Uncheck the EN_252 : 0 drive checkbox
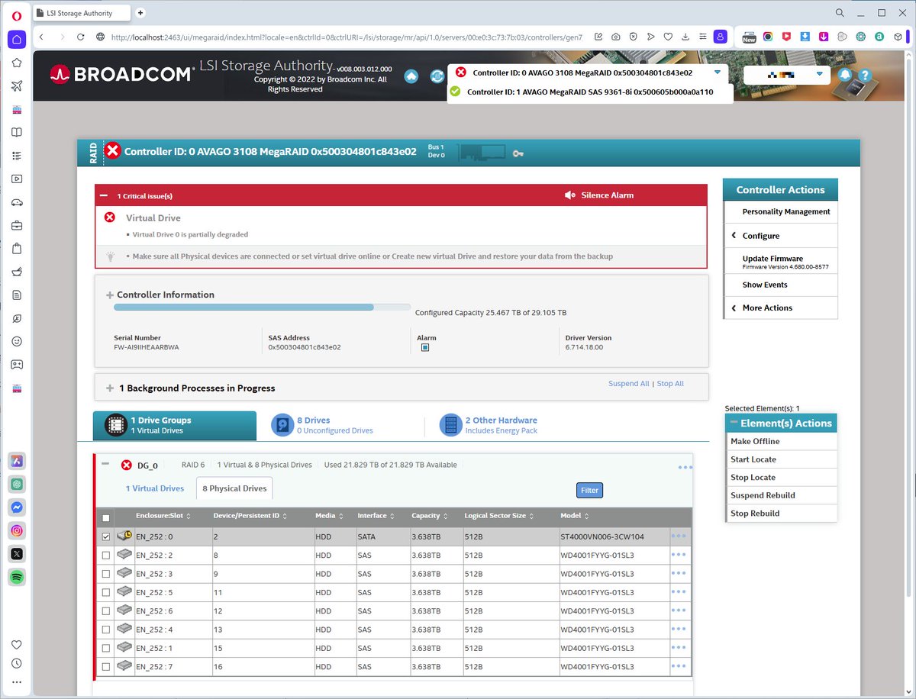Viewport: 916px width, 699px height. click(x=106, y=536)
